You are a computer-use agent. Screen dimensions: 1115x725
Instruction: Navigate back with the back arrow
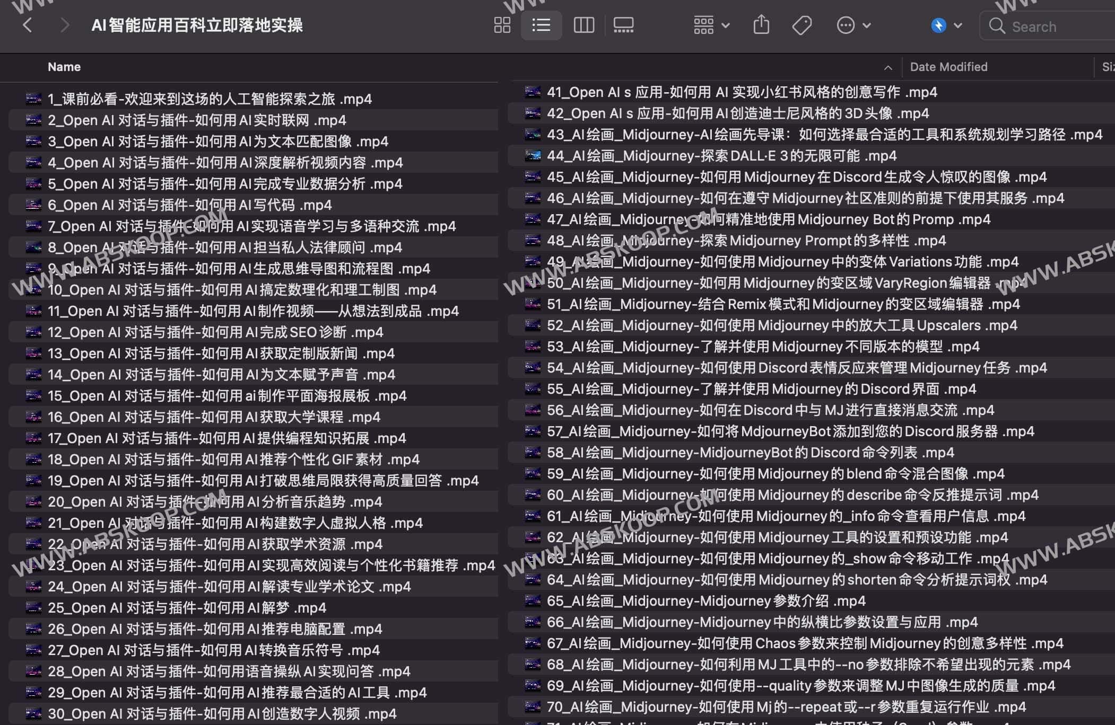point(28,25)
